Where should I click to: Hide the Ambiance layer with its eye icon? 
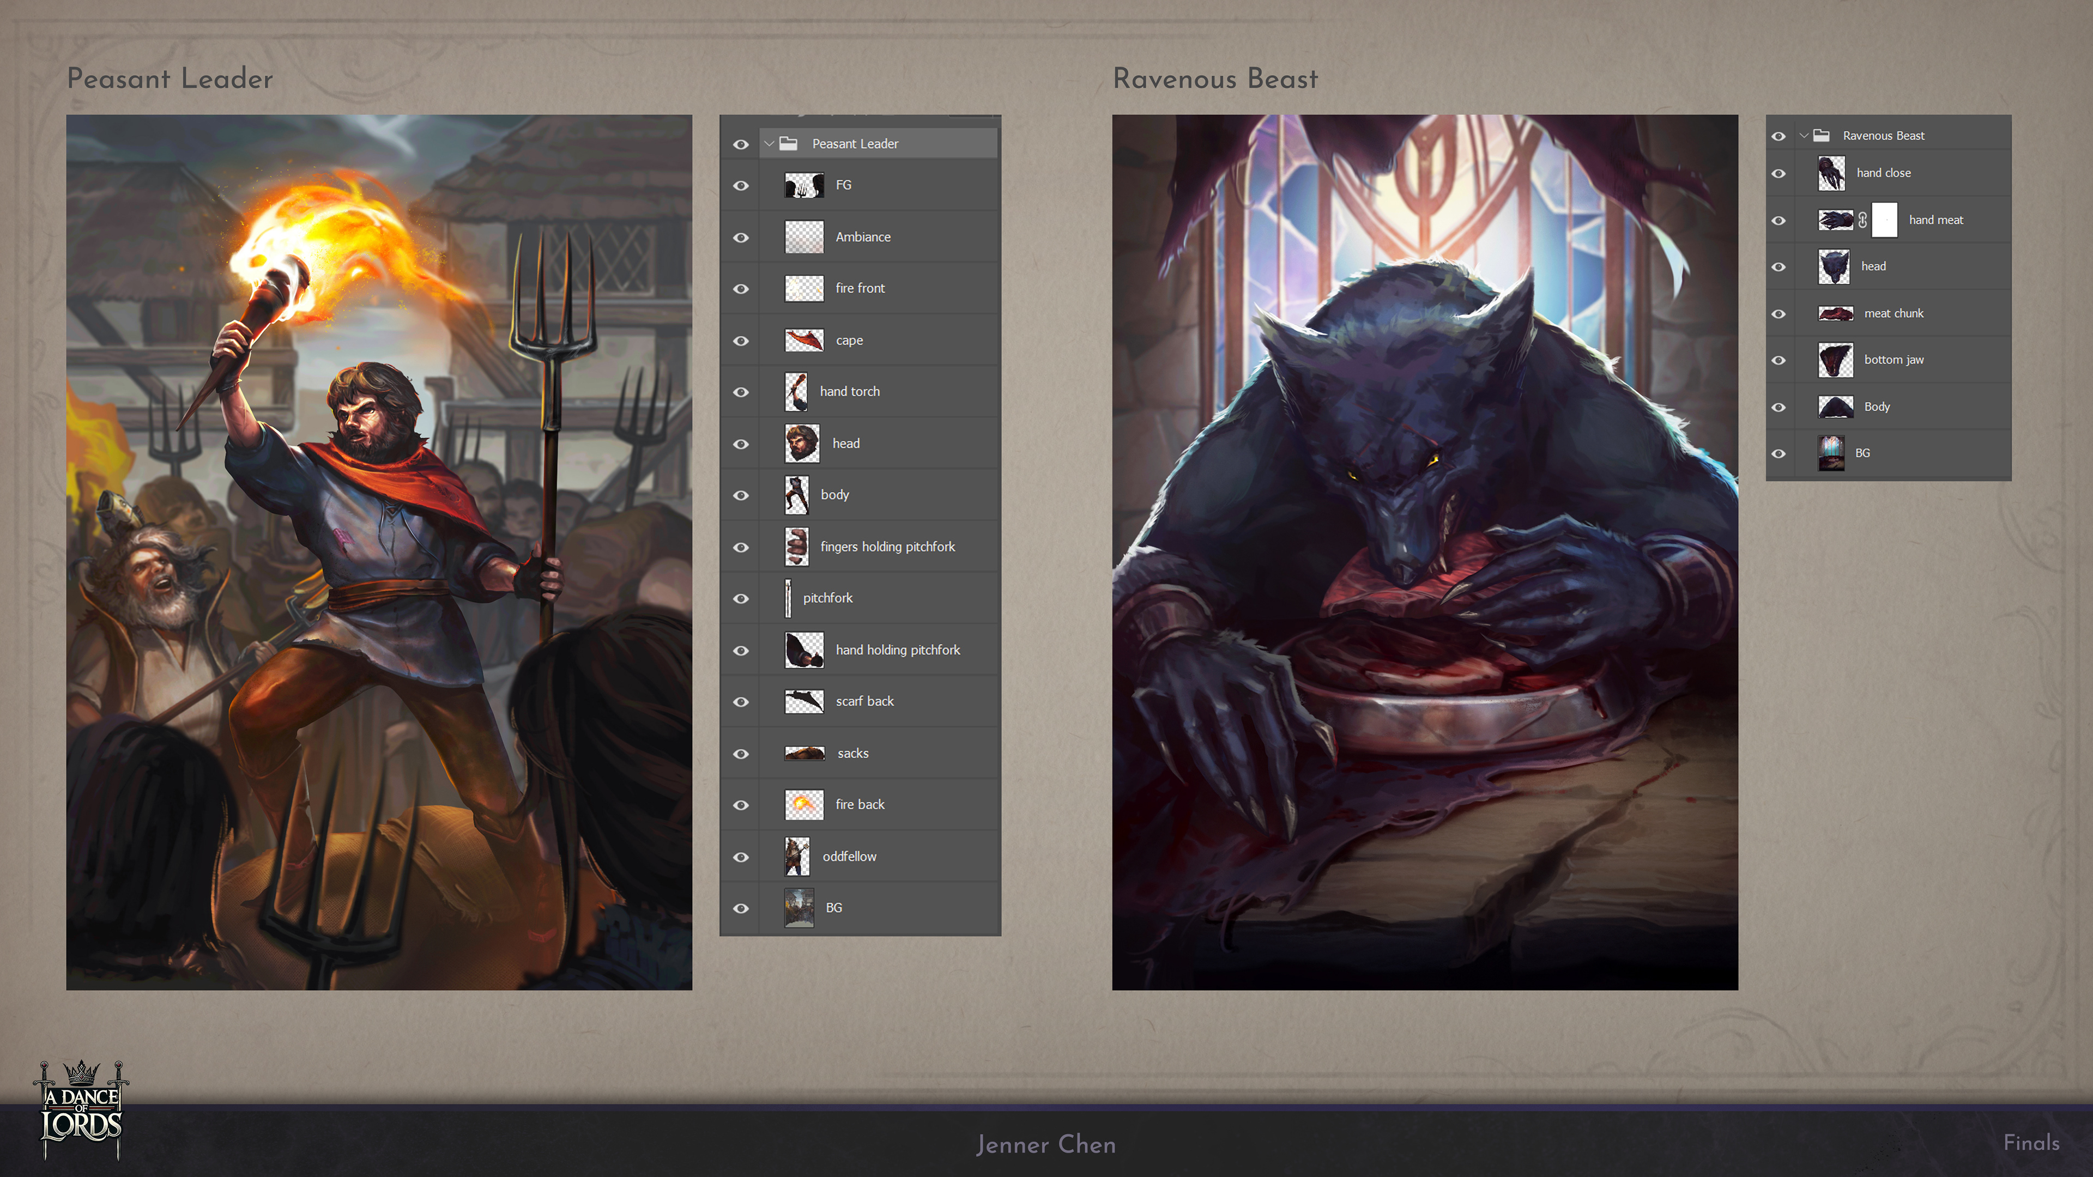[x=740, y=237]
